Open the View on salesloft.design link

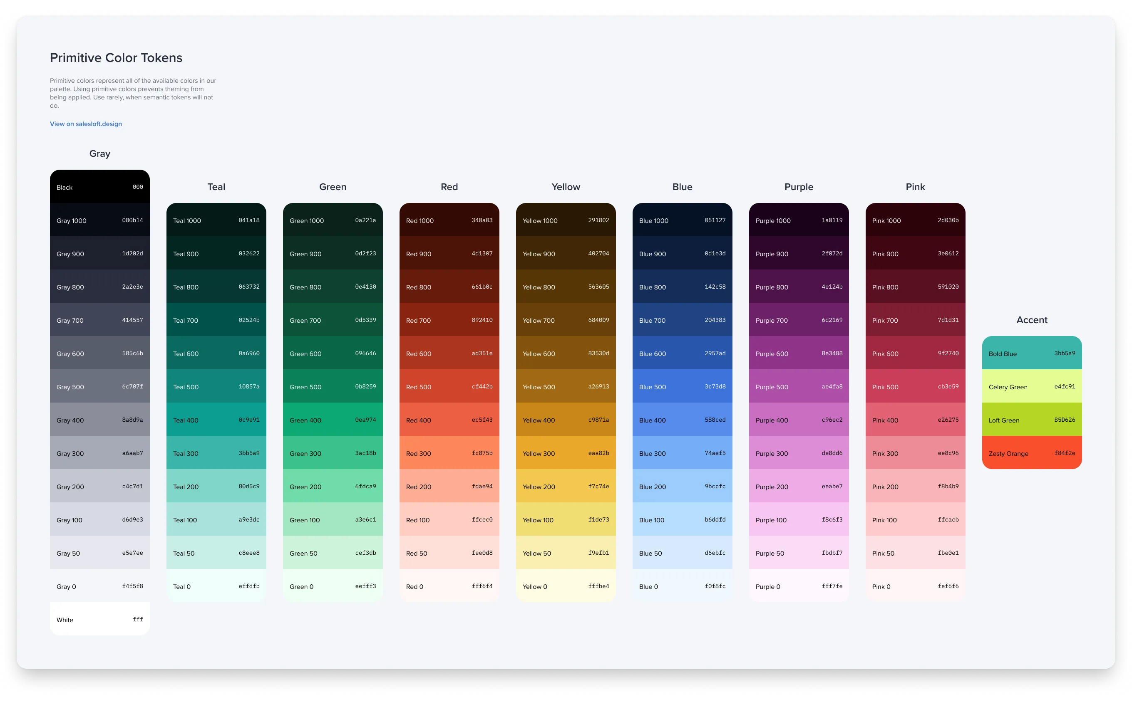86,124
